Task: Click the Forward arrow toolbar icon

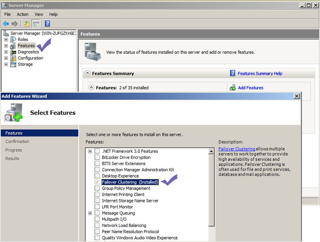Action: tap(15, 24)
